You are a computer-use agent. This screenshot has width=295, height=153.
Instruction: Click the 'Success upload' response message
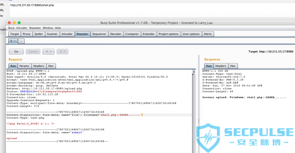(244, 98)
